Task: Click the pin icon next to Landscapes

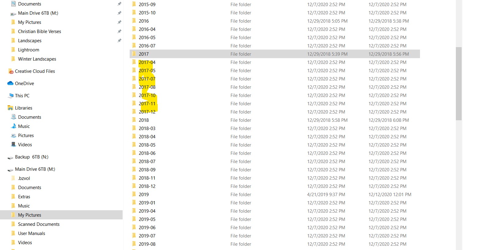Action: tap(119, 40)
